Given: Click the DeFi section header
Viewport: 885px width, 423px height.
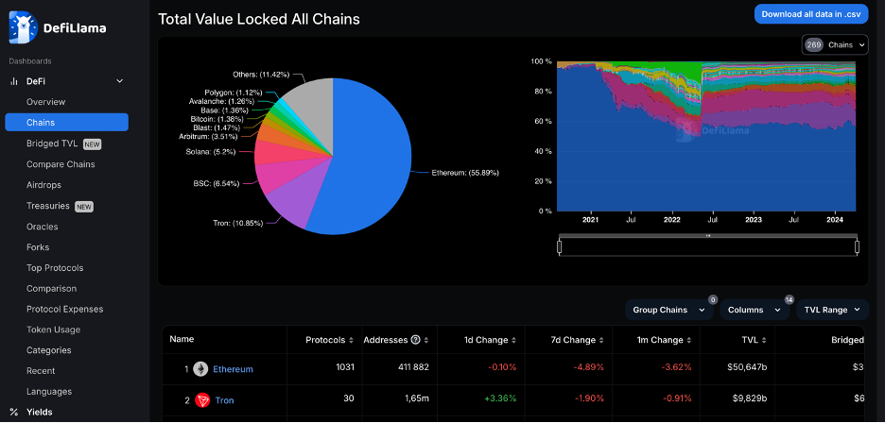Looking at the screenshot, I should tap(36, 81).
